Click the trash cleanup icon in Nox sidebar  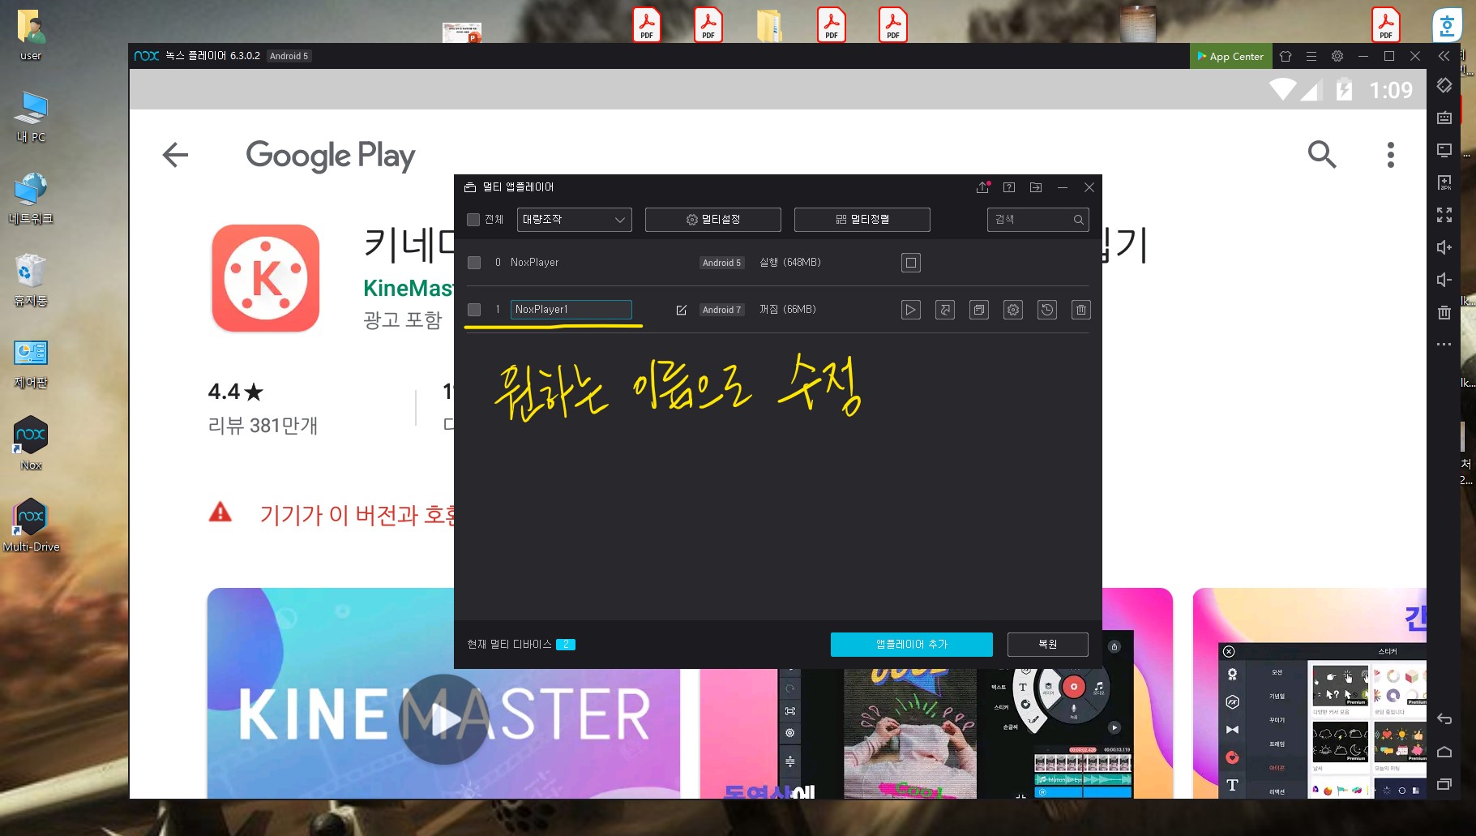point(1444,312)
